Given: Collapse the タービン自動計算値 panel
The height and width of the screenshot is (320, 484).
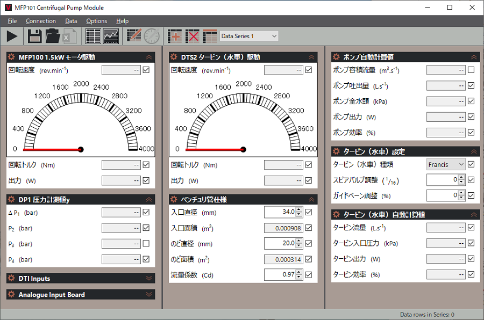Looking at the screenshot, I should [x=474, y=215].
